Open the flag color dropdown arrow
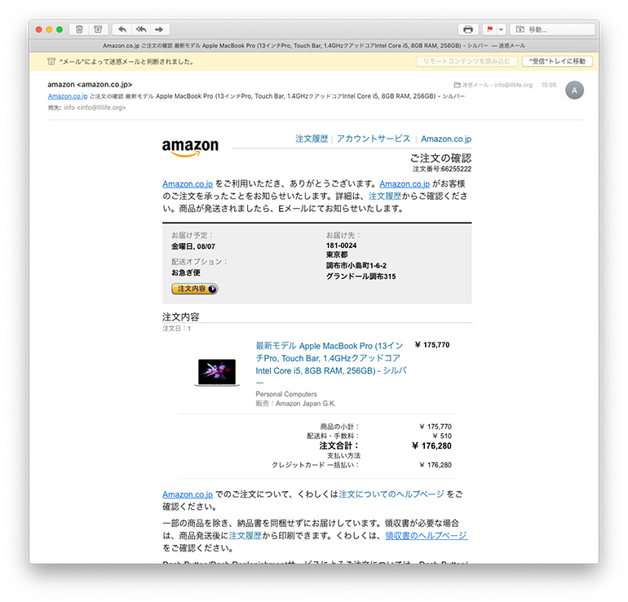628x602 pixels. click(501, 29)
